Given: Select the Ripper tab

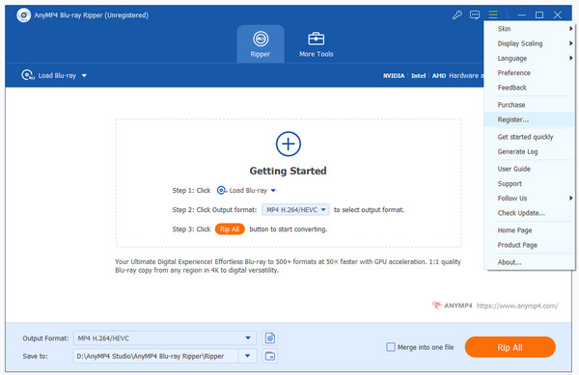Looking at the screenshot, I should (261, 44).
